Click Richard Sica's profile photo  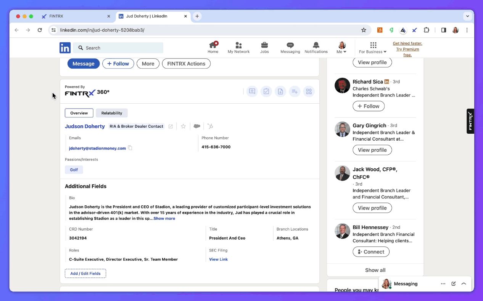pos(342,86)
